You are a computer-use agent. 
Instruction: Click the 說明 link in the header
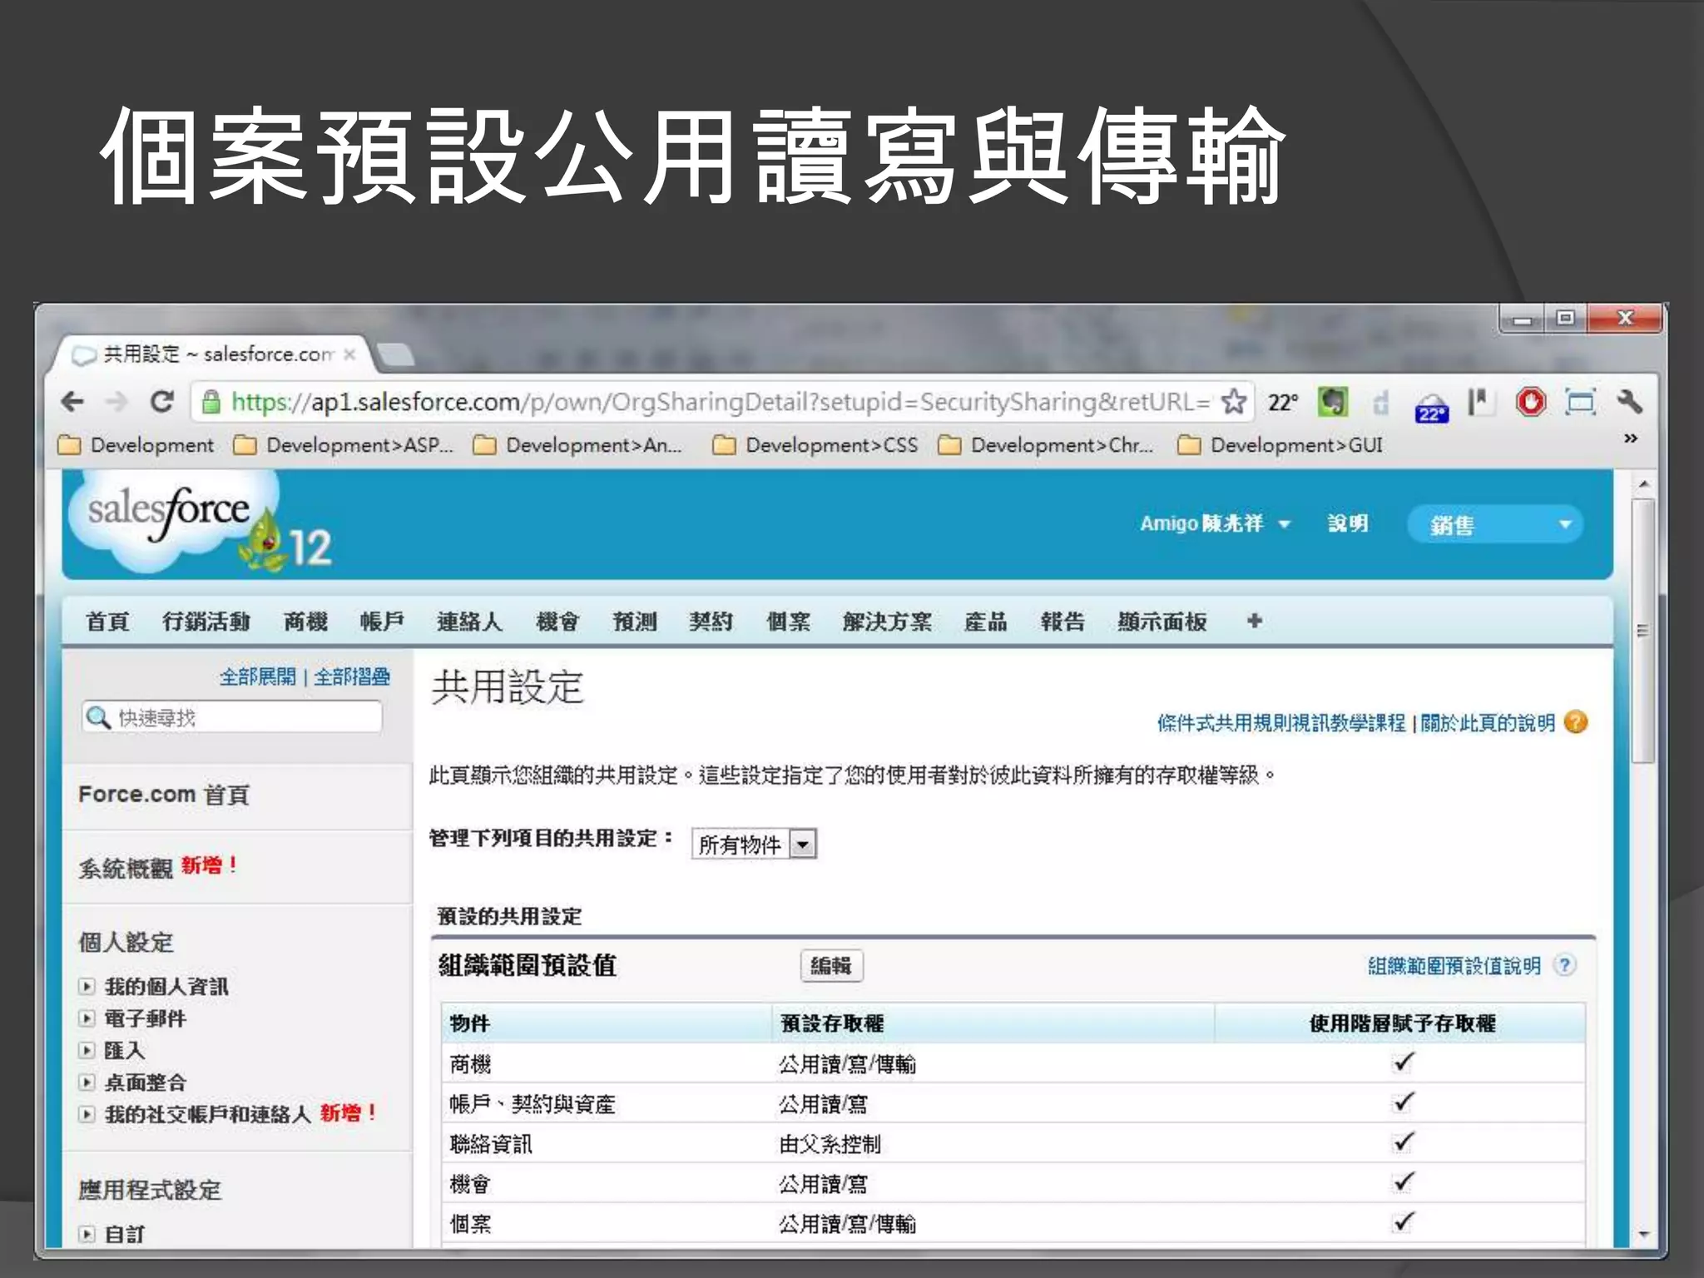point(1348,523)
